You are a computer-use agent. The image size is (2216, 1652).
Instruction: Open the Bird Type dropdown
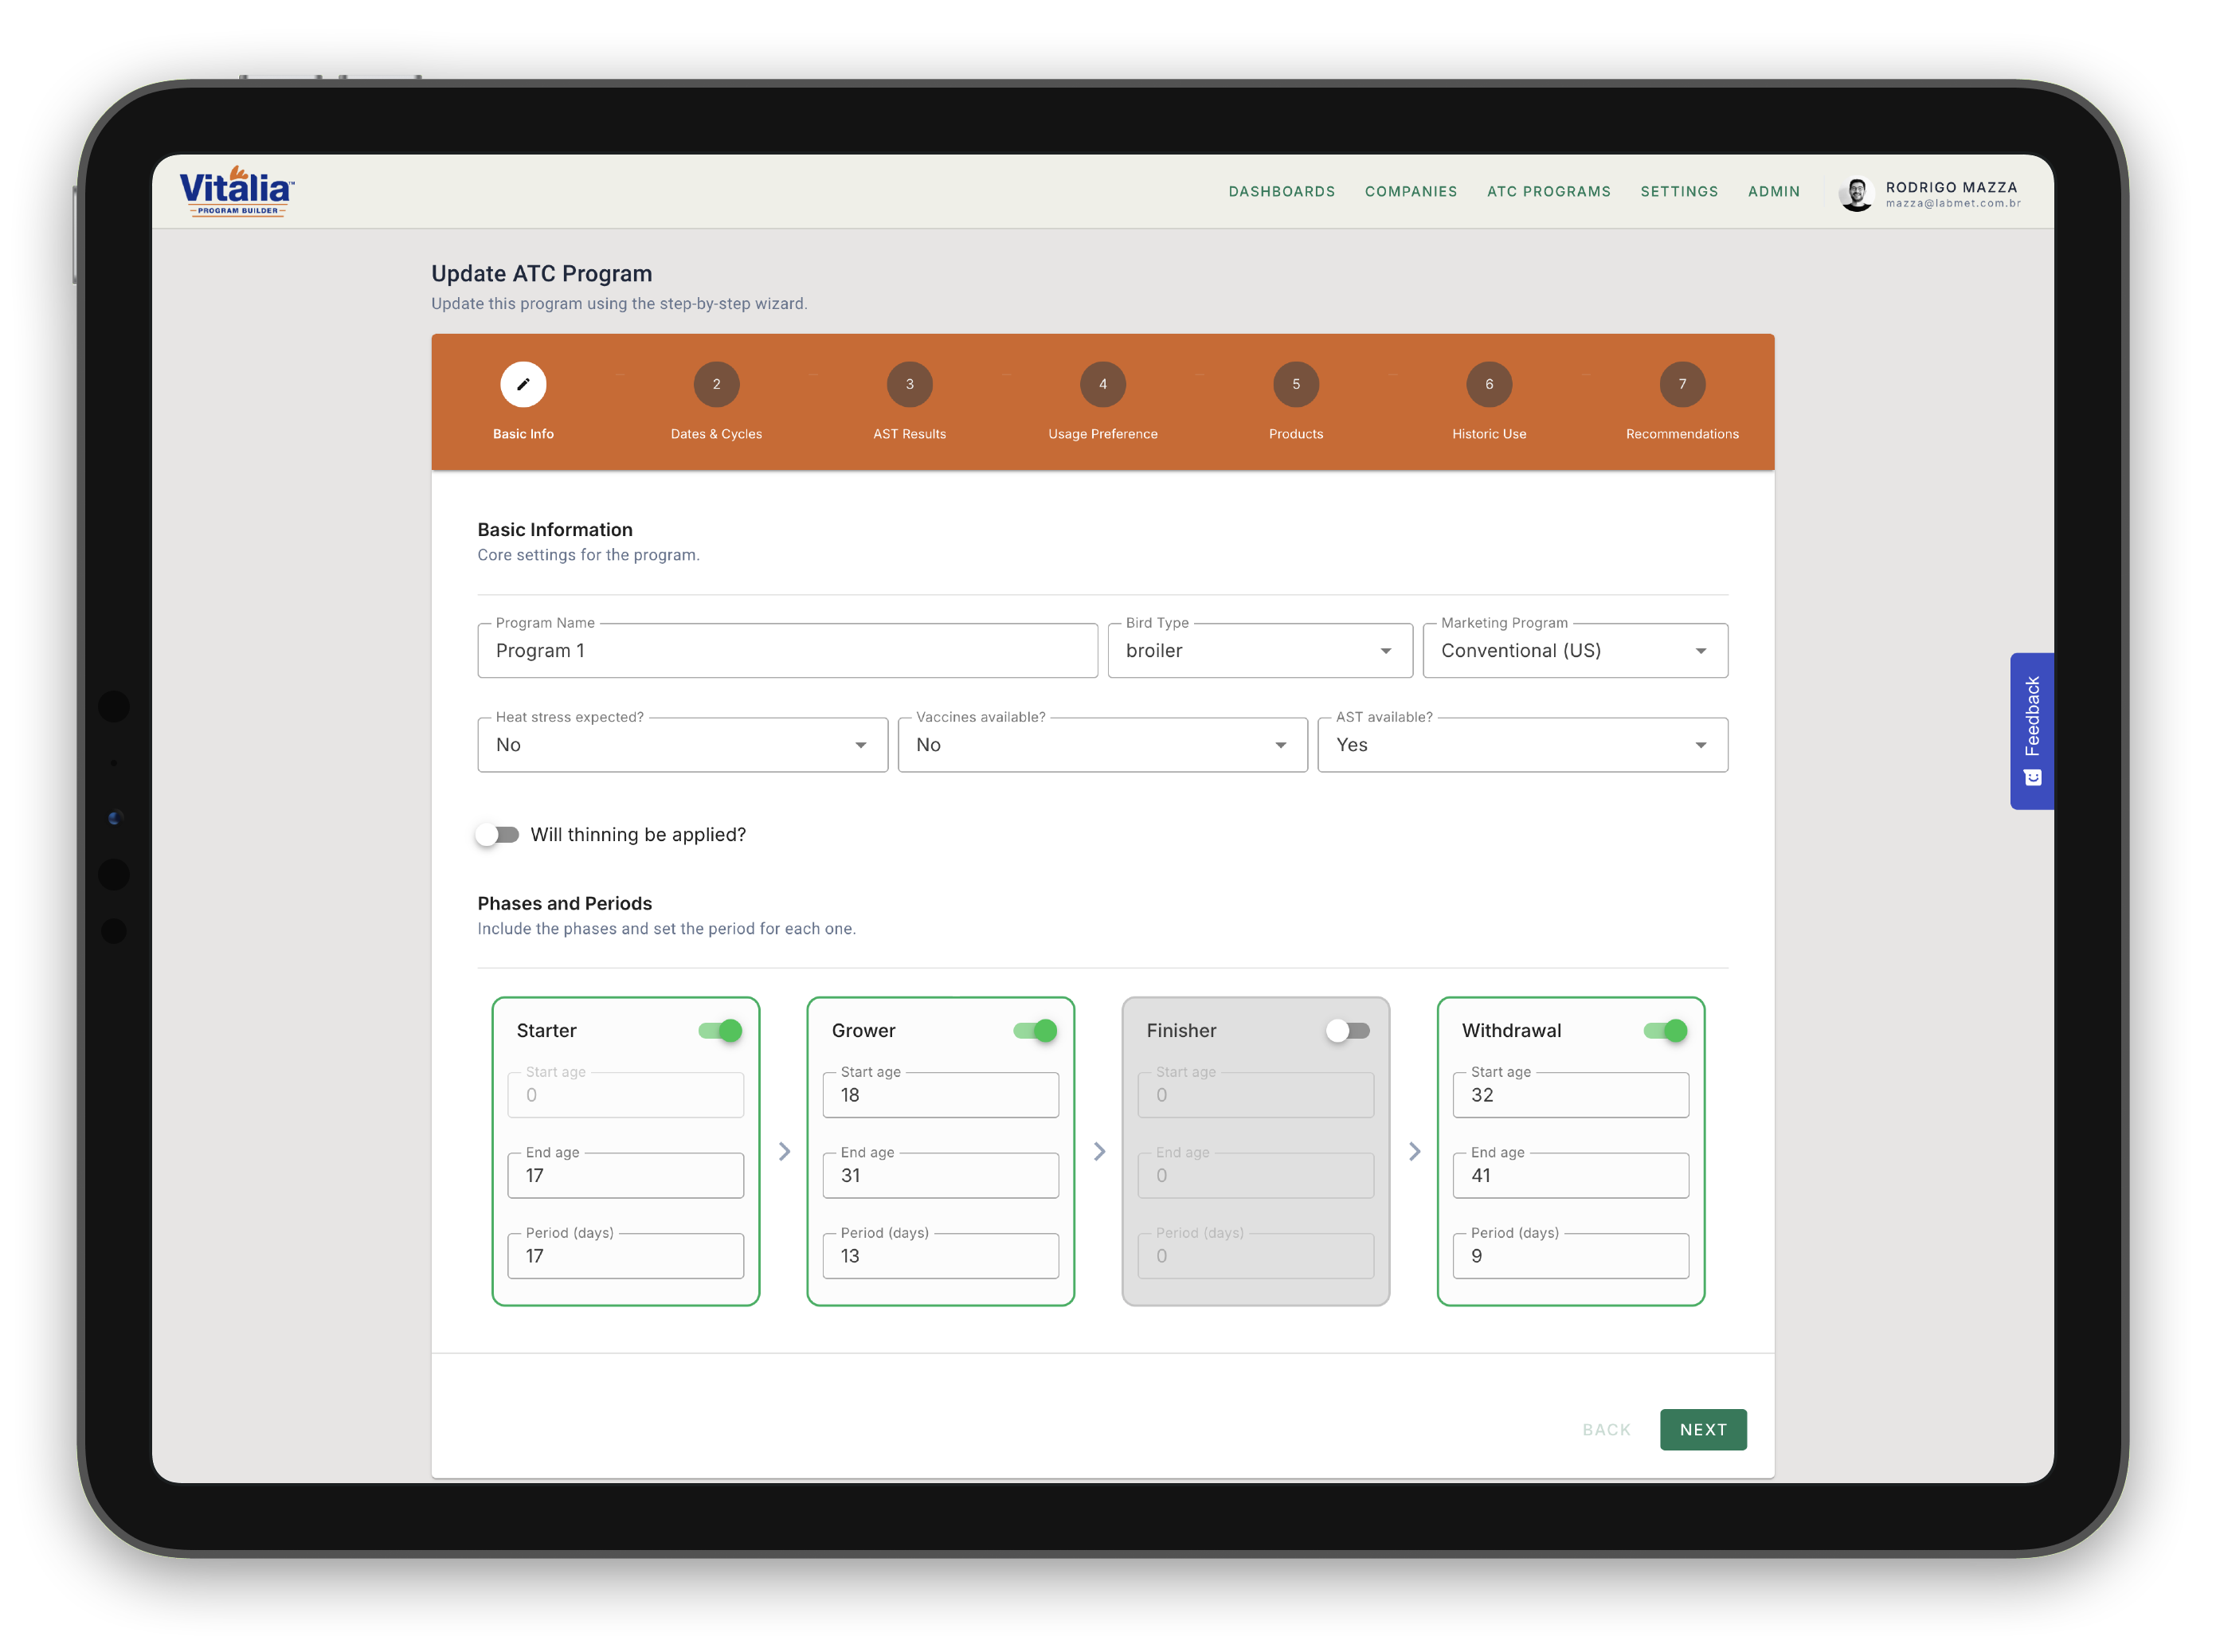[x=1260, y=651]
